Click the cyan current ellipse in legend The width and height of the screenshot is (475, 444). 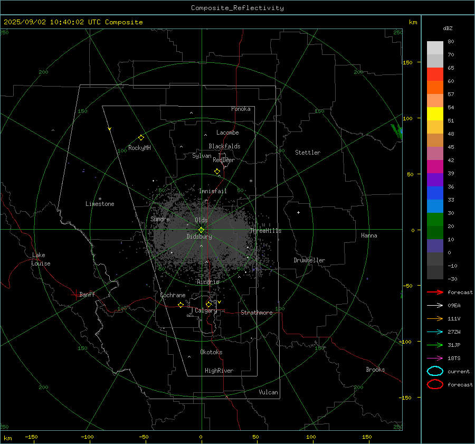click(x=435, y=371)
